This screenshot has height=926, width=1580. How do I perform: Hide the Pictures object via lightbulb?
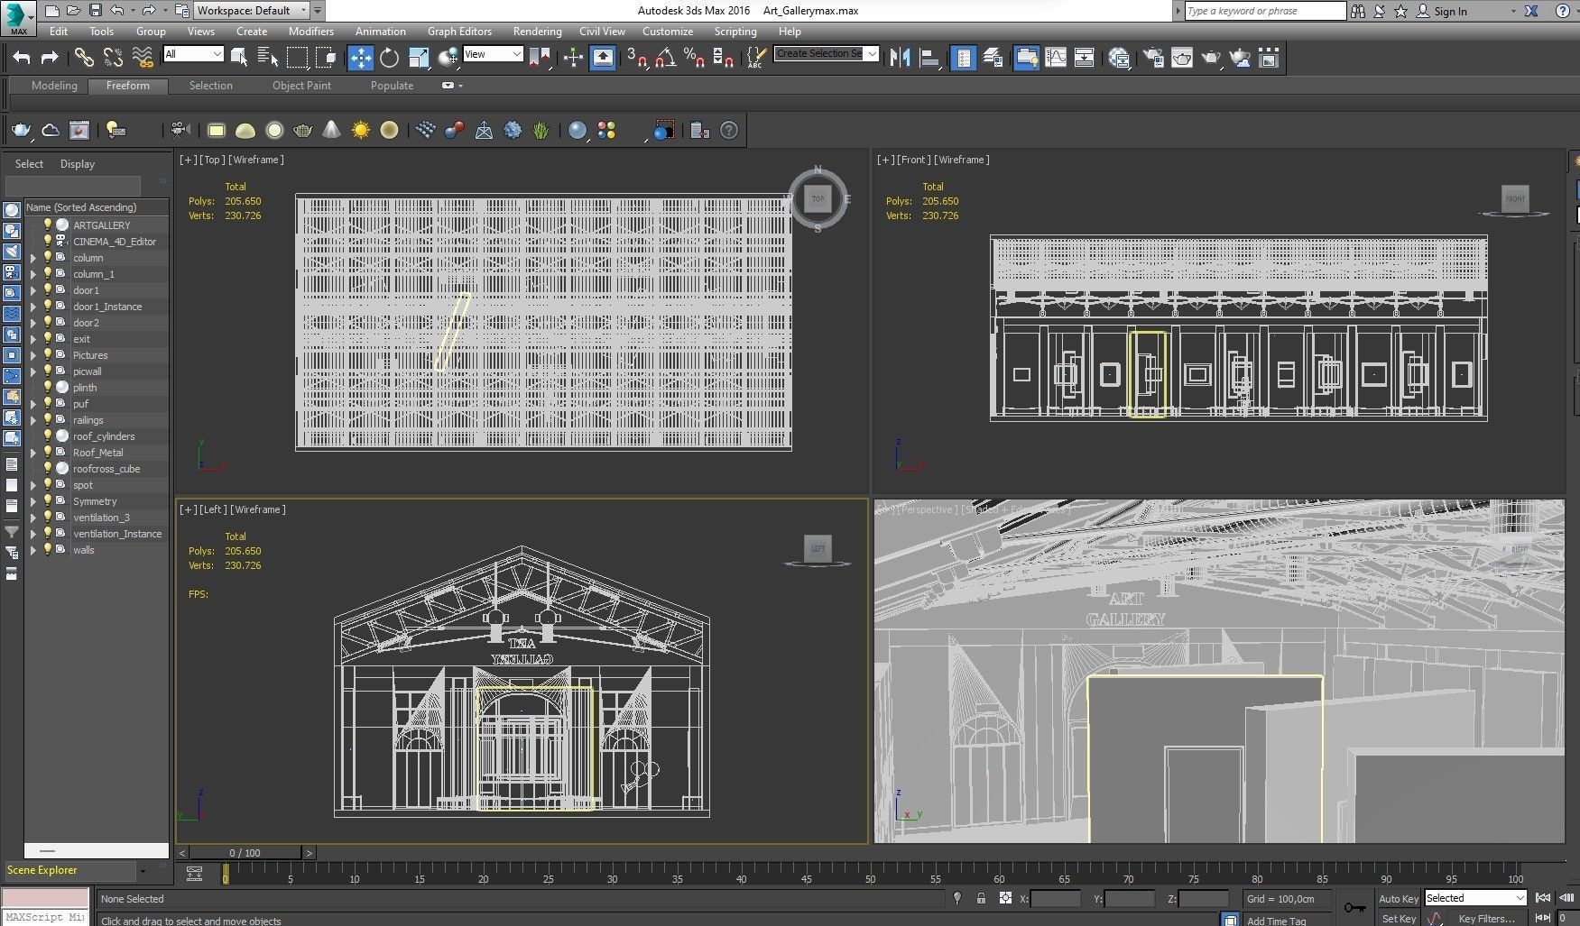click(x=49, y=355)
